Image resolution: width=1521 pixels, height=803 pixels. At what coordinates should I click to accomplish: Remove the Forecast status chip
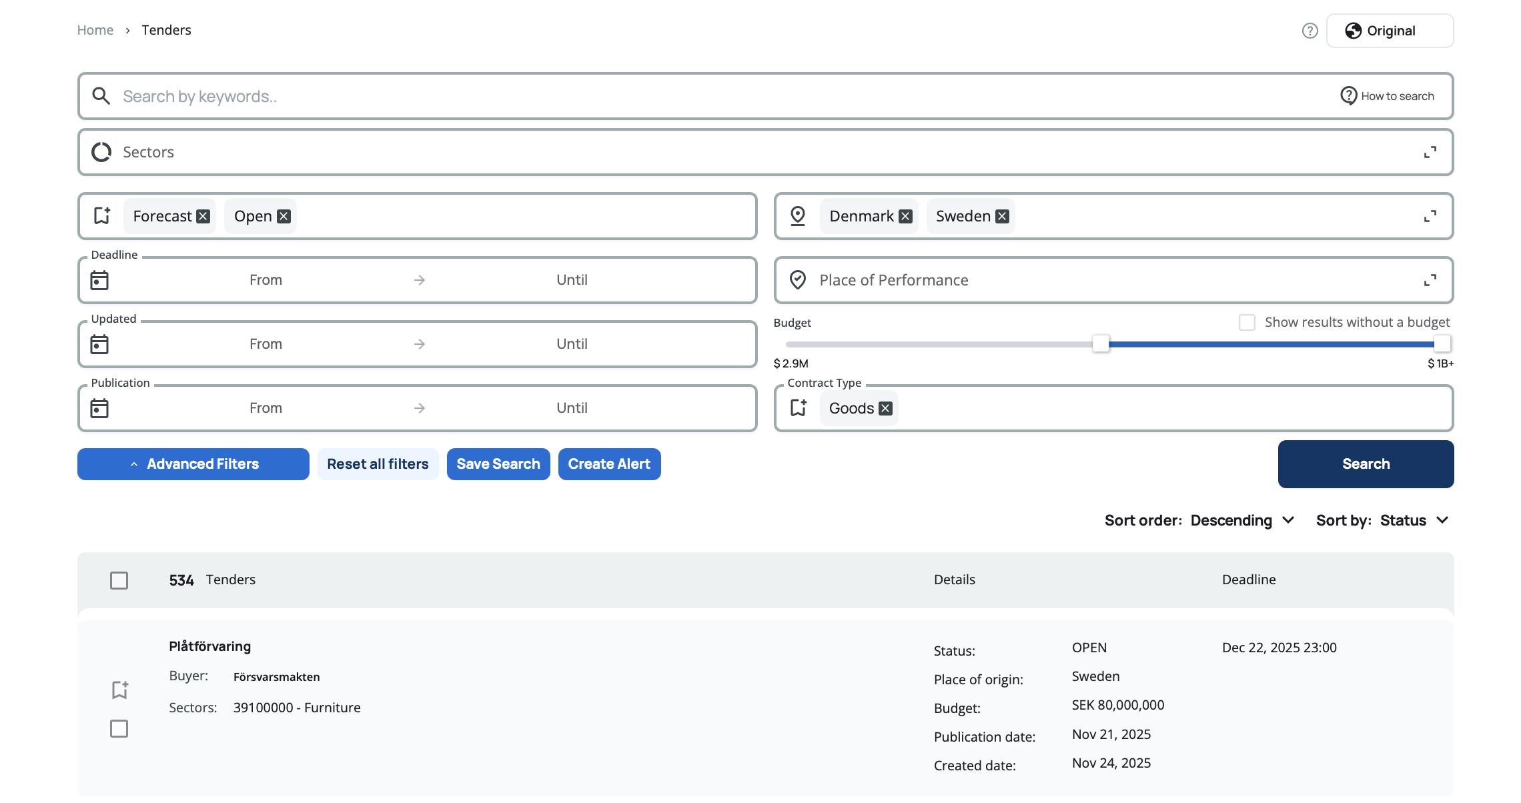coord(203,216)
